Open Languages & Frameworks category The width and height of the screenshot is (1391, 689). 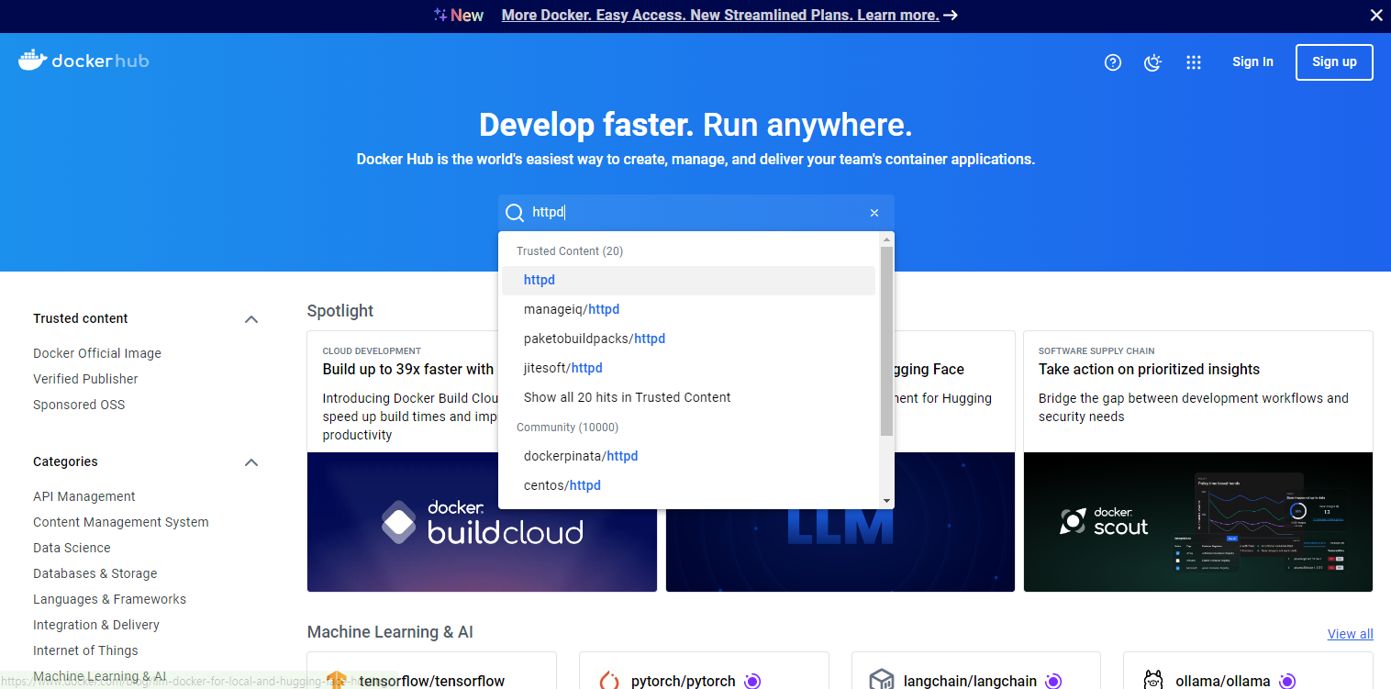[109, 599]
